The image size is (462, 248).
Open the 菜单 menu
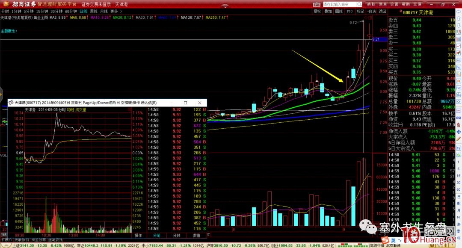383,4
